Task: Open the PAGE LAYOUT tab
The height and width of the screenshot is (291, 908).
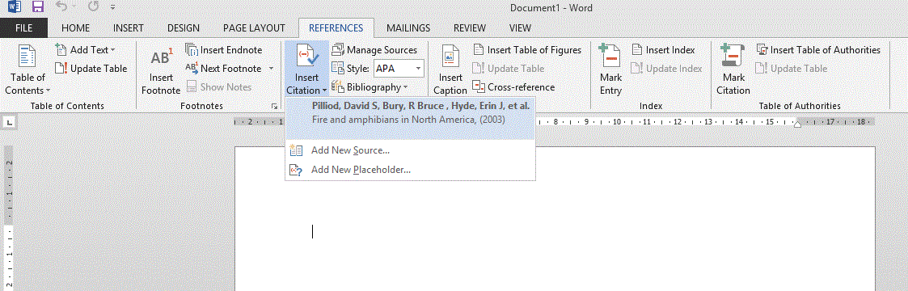Action: click(x=254, y=27)
